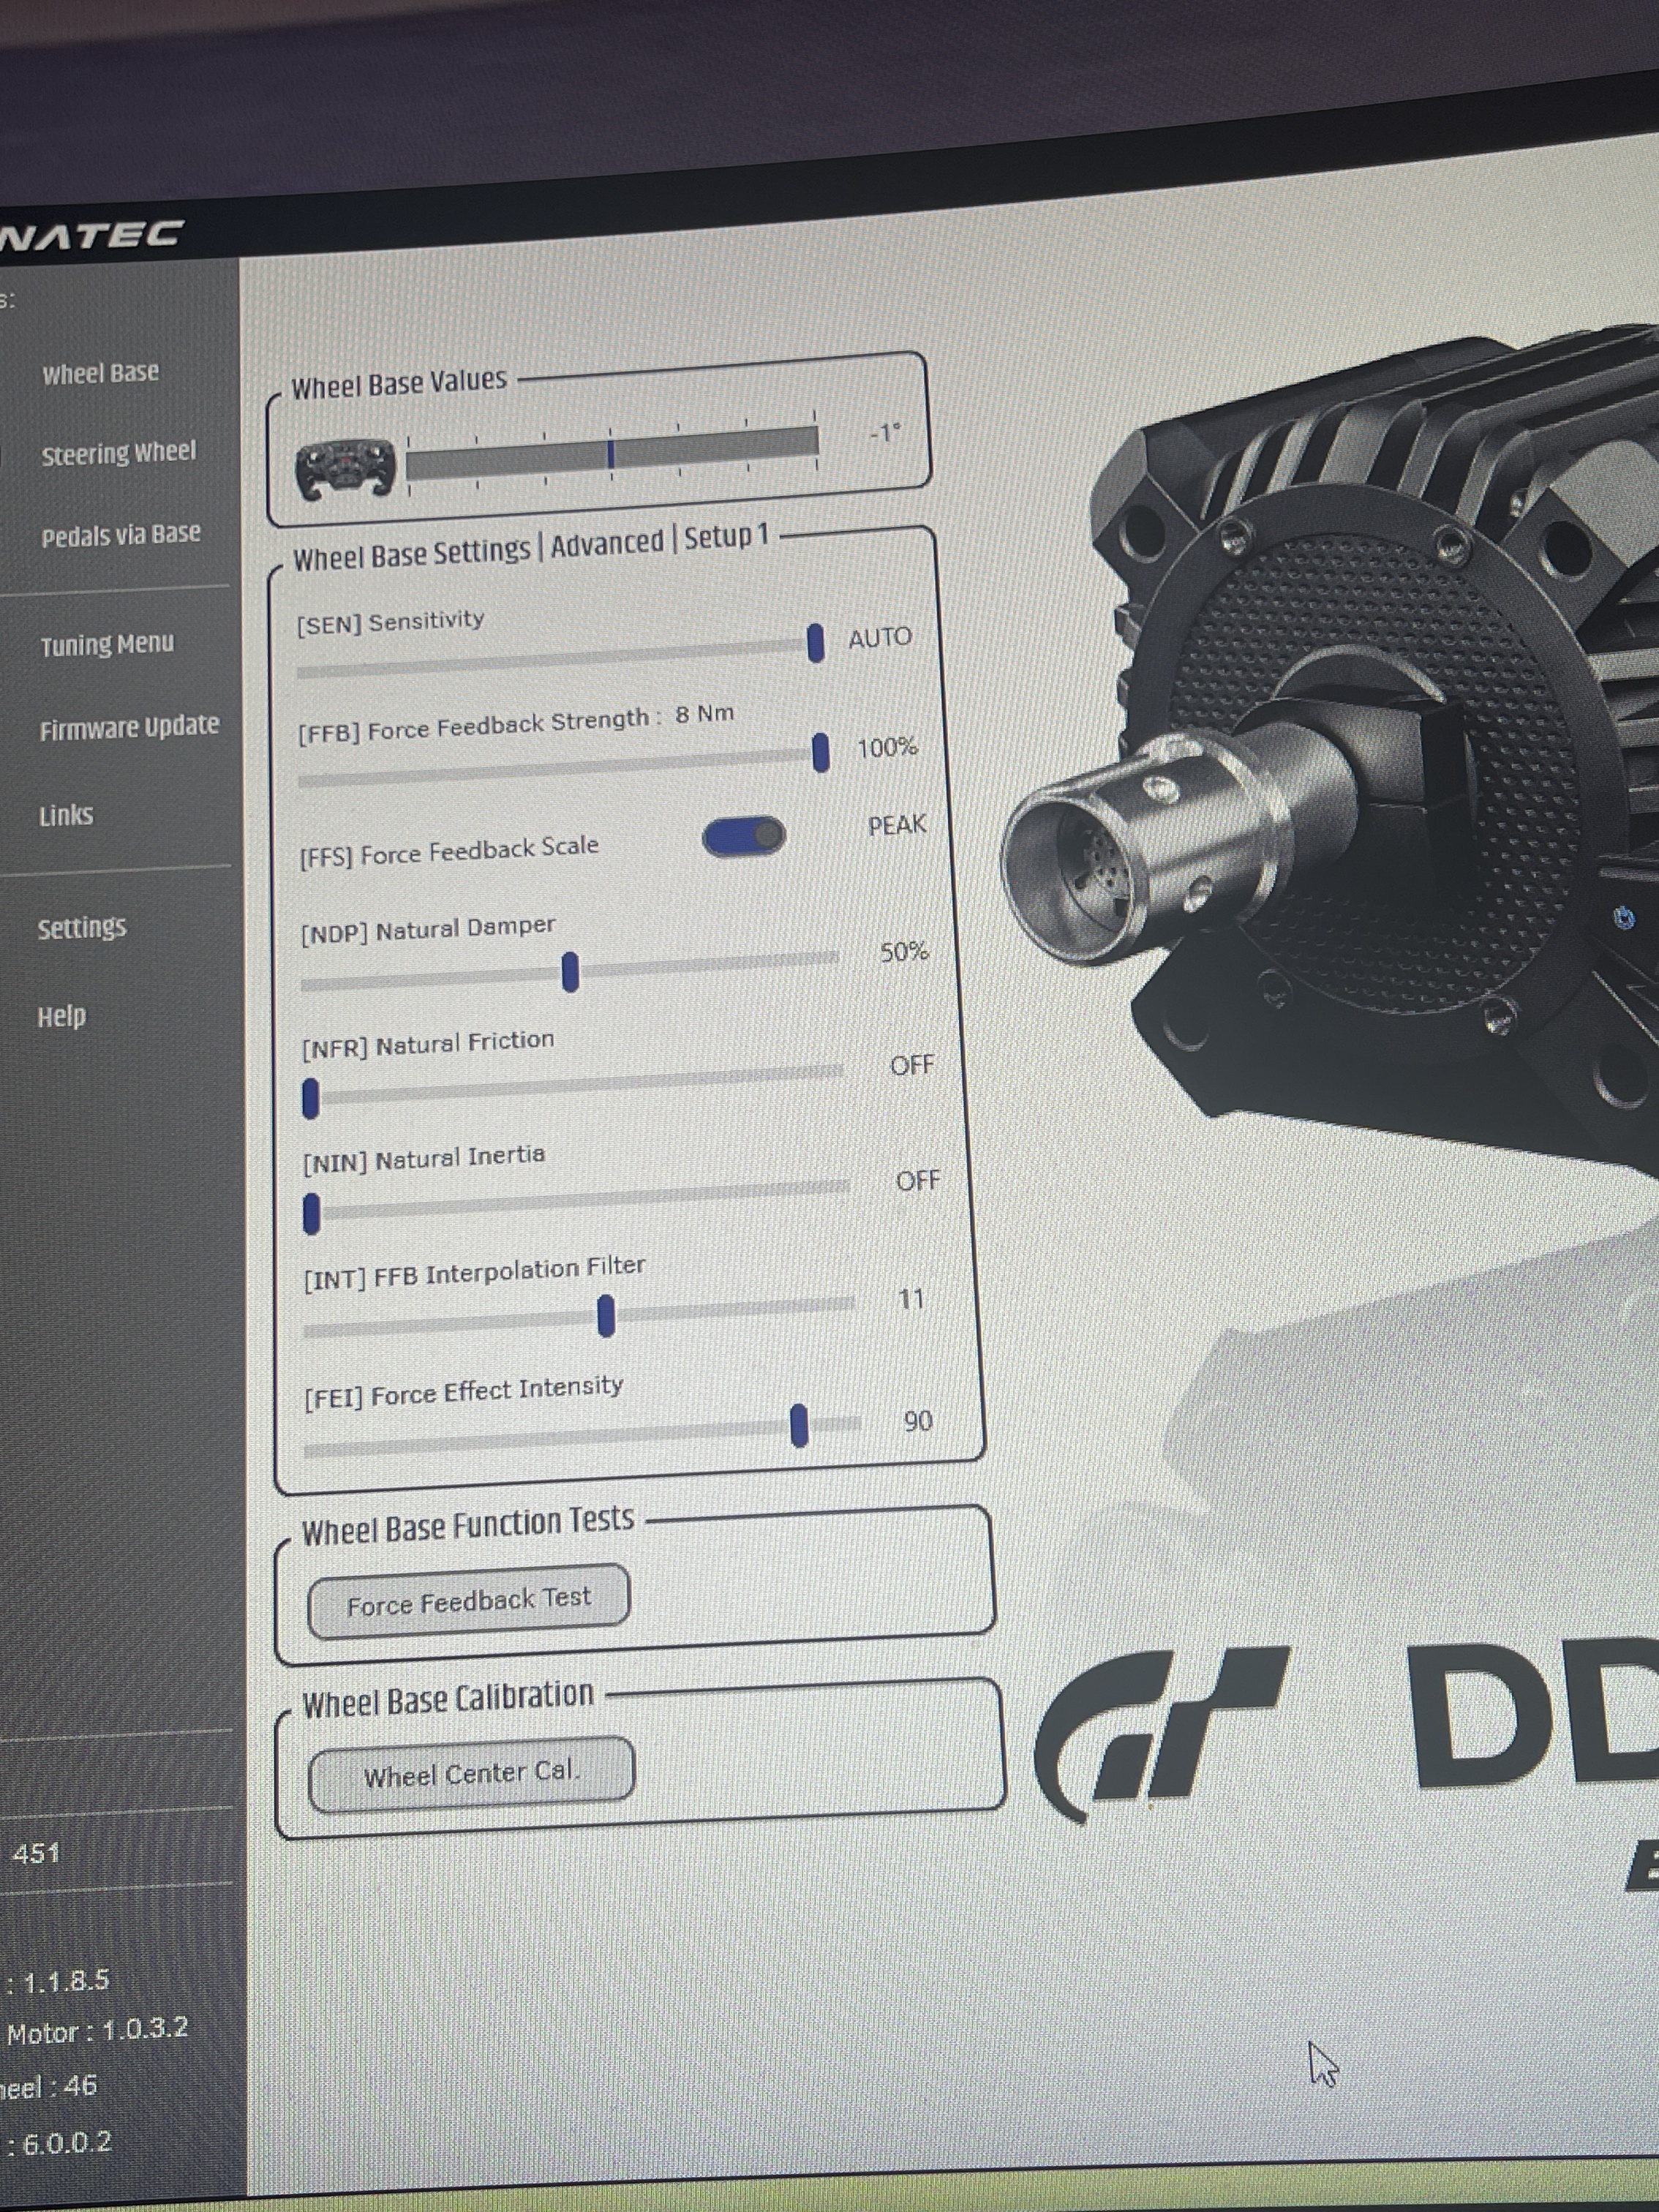Click the Natural Friction OFF value

click(911, 1066)
